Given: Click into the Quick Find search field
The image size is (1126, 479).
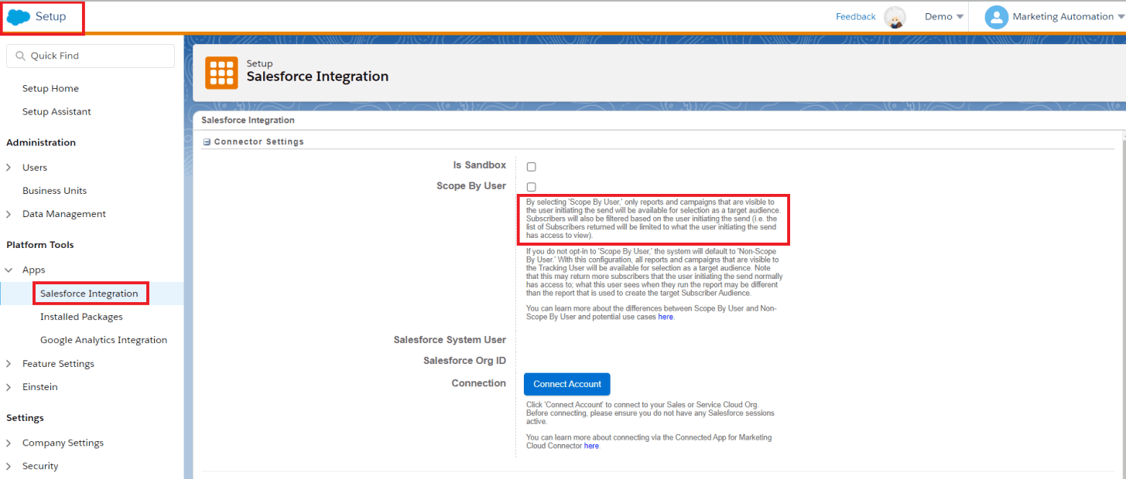Looking at the screenshot, I should (97, 56).
